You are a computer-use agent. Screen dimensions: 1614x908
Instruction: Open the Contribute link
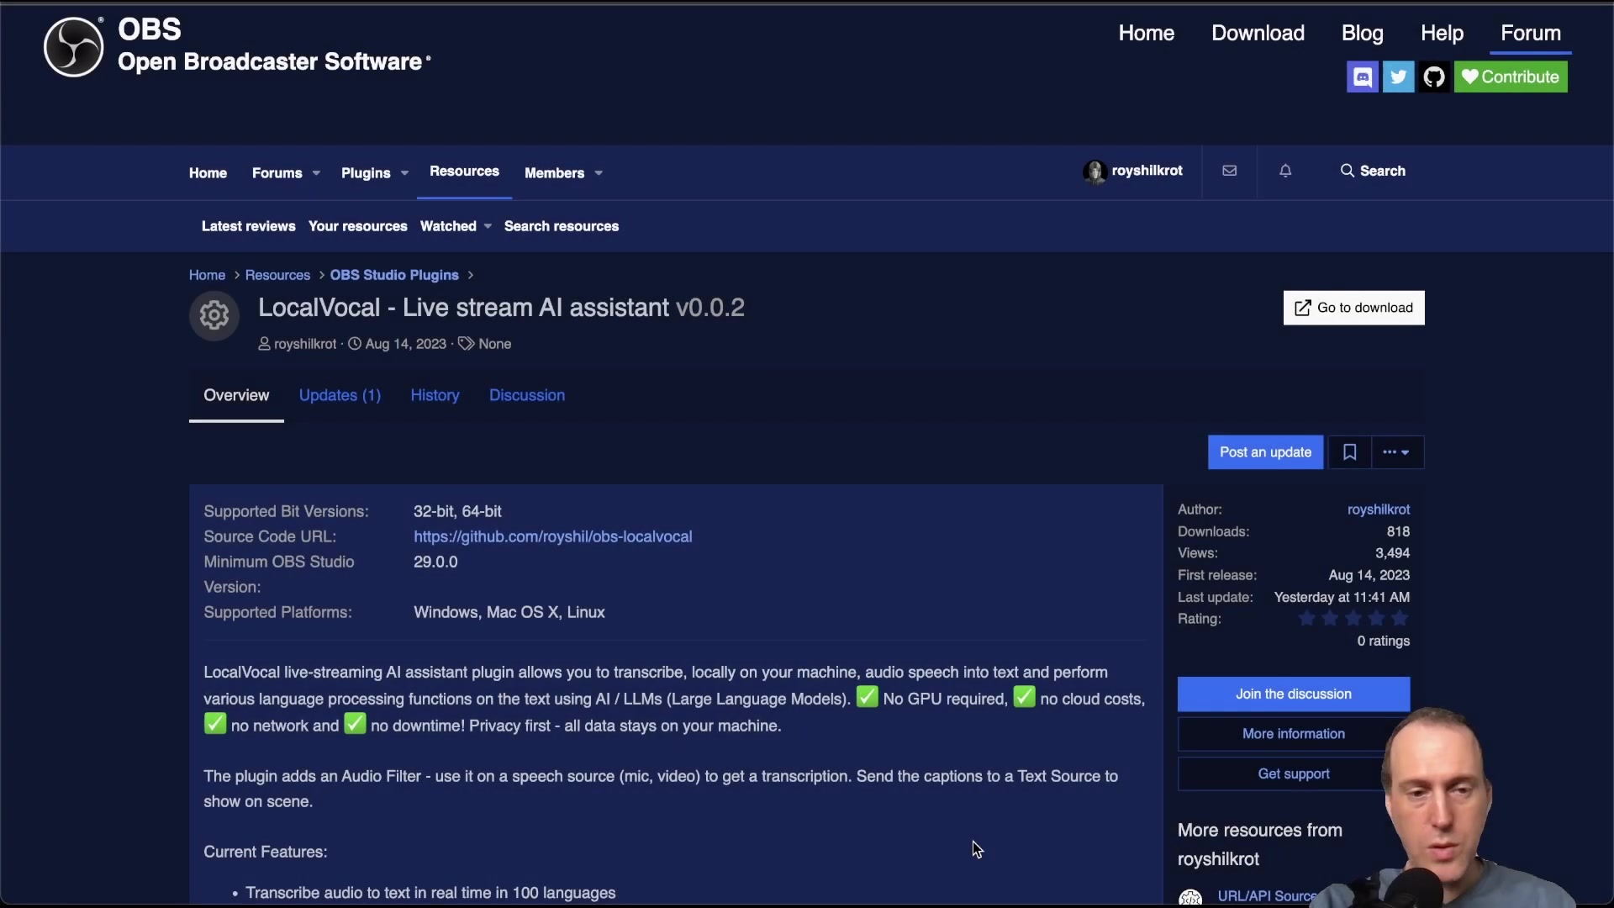pyautogui.click(x=1511, y=77)
